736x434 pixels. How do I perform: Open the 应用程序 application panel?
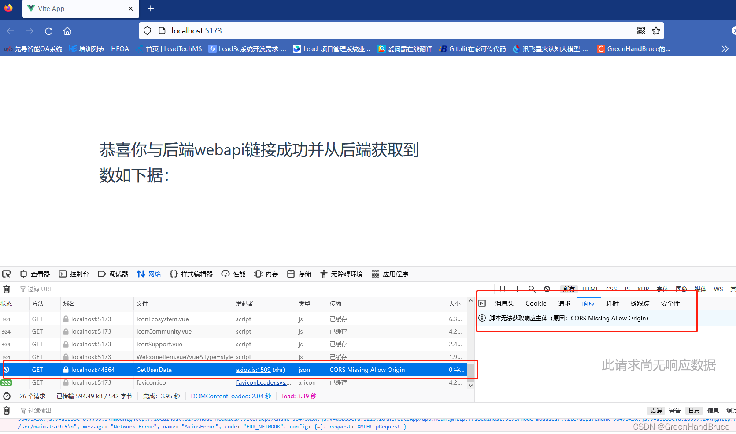(390, 274)
